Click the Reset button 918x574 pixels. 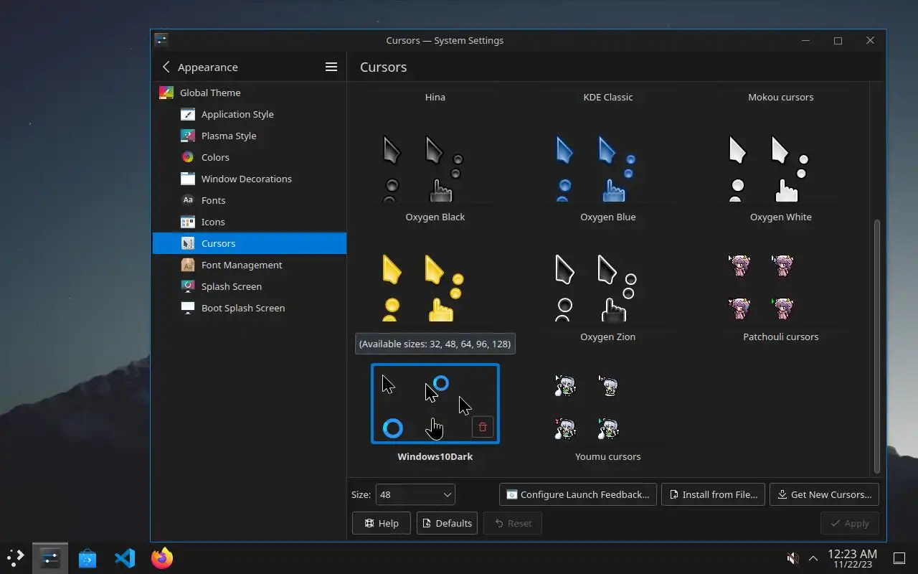click(513, 523)
